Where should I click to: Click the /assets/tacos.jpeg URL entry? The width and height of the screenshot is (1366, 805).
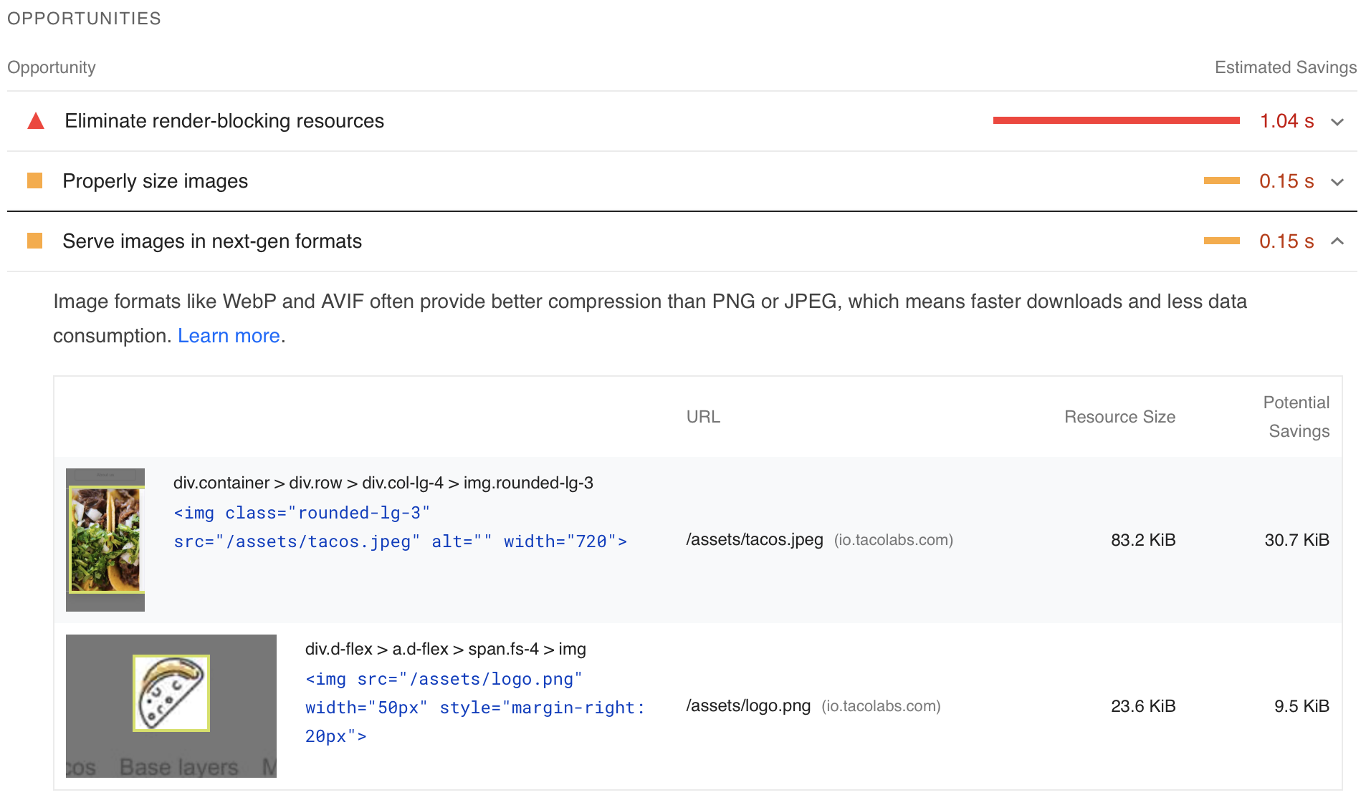[754, 540]
